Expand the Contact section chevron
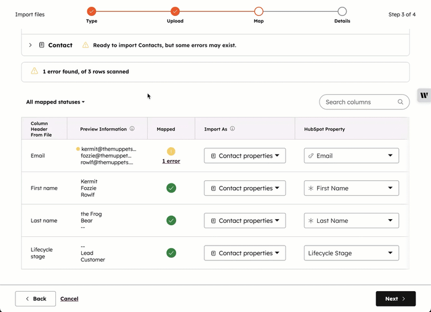The width and height of the screenshot is (431, 312). tap(30, 45)
